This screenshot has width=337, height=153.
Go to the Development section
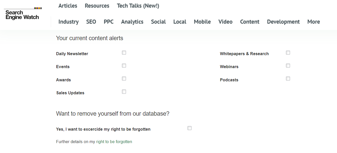283,22
